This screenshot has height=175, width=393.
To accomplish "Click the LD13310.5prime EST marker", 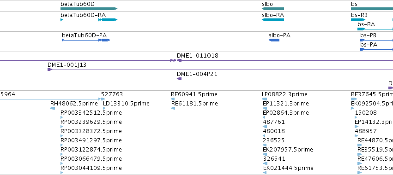I will coord(103,99).
